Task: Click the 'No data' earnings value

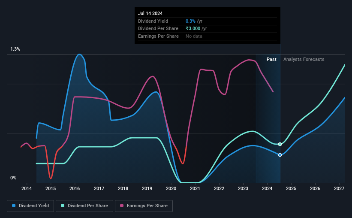Action: pyautogui.click(x=194, y=36)
